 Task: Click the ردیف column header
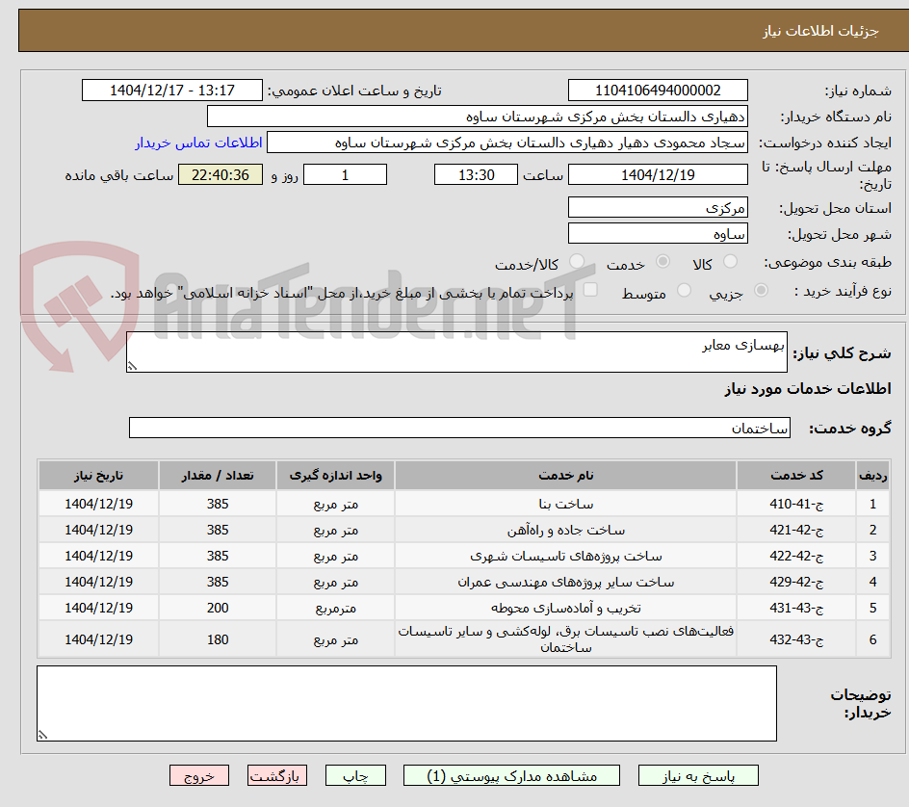tap(873, 476)
